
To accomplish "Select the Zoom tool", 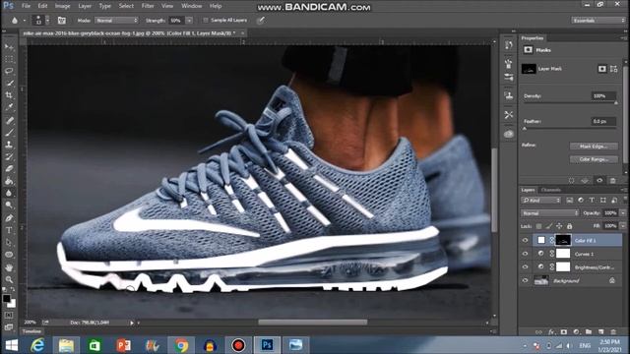I will click(9, 279).
